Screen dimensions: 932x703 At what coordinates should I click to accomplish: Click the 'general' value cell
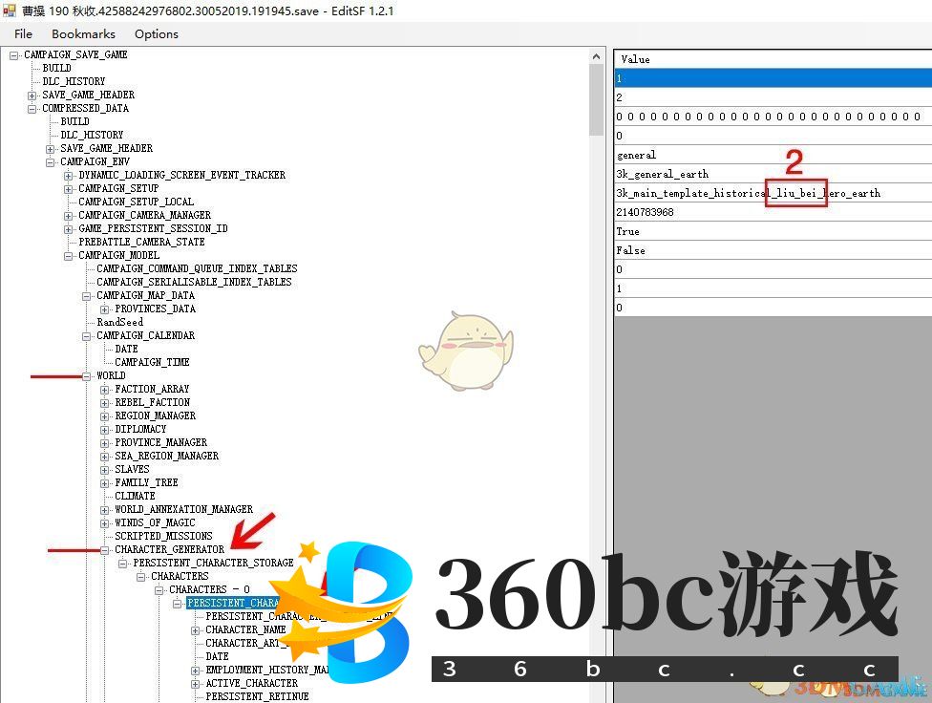click(773, 155)
